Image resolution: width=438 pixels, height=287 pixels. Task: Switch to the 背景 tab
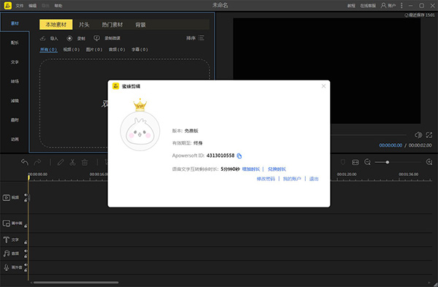(140, 25)
